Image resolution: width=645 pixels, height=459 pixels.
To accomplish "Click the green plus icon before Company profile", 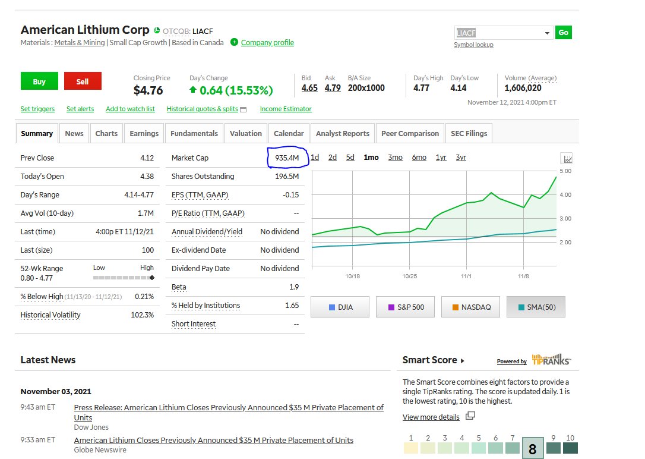I will [x=234, y=42].
